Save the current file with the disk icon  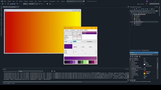coord(13,4)
